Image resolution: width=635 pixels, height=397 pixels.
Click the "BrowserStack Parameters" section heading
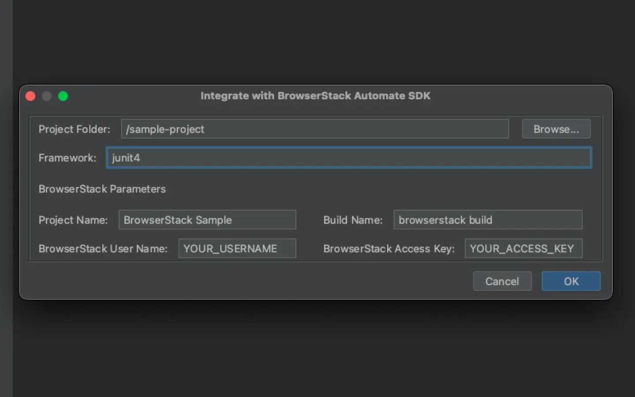(102, 189)
